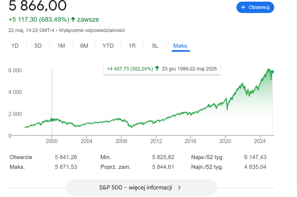The width and height of the screenshot is (297, 197).
Task: Choose the 6M chart range
Action: click(x=84, y=46)
